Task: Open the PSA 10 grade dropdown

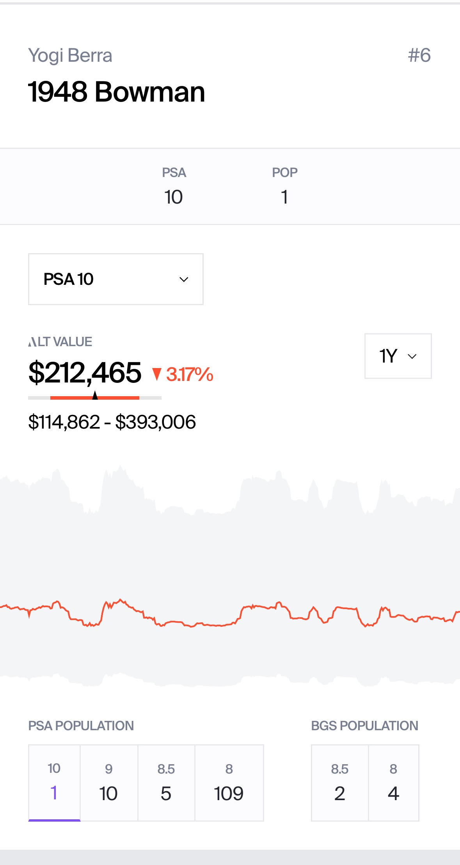Action: tap(115, 279)
